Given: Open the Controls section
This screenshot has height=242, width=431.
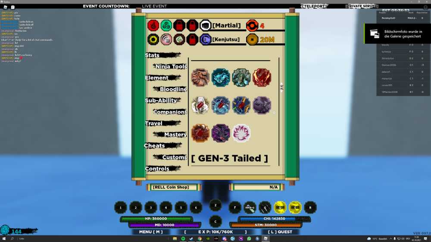Looking at the screenshot, I should pos(162,168).
